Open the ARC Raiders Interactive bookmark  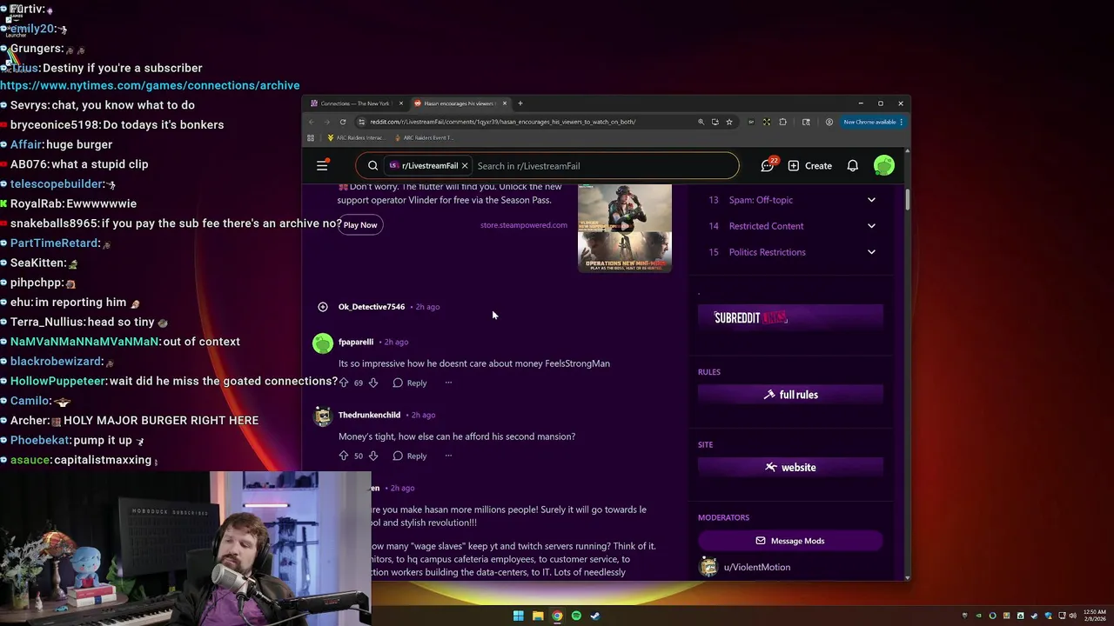pyautogui.click(x=355, y=137)
